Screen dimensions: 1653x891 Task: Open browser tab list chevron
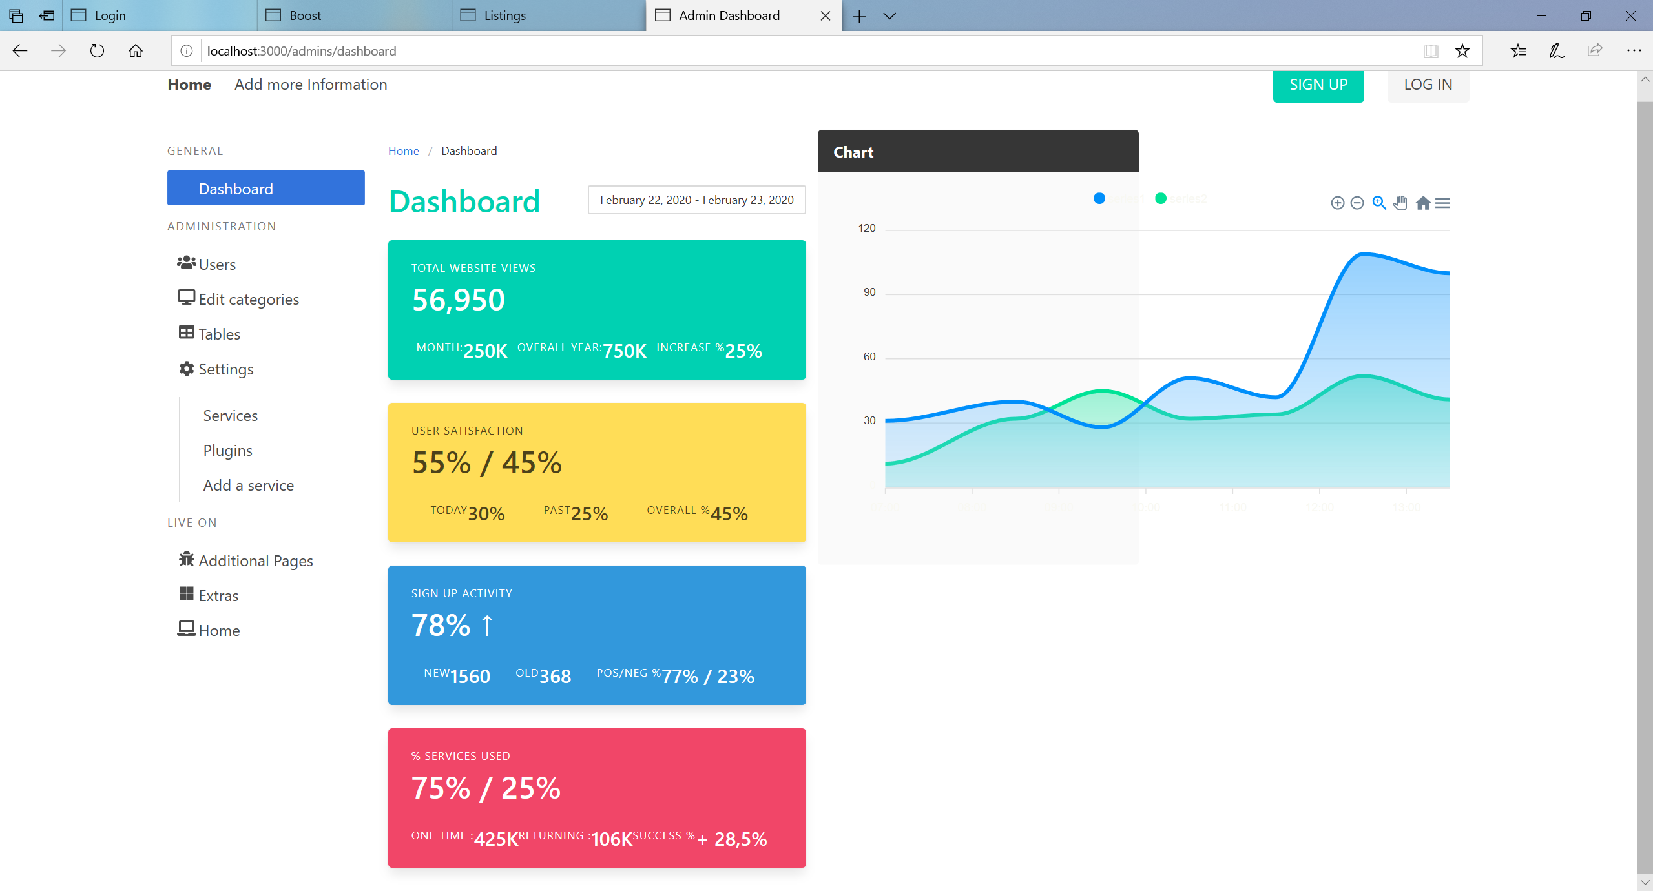click(889, 16)
